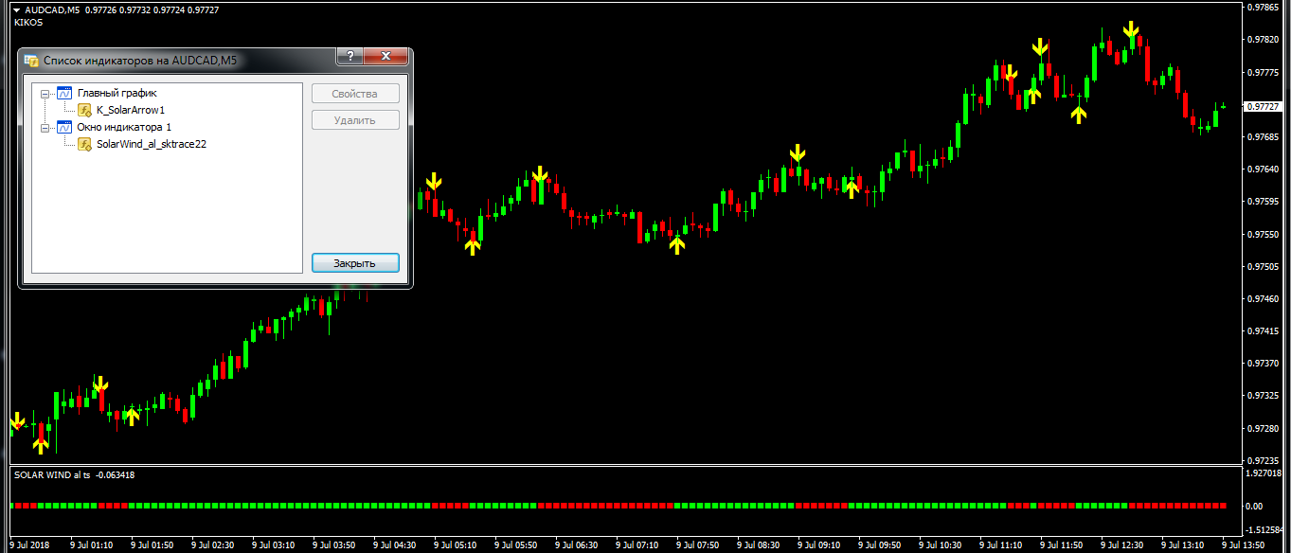Click the KIKOS label on the chart
The height and width of the screenshot is (553, 1291).
tap(28, 22)
